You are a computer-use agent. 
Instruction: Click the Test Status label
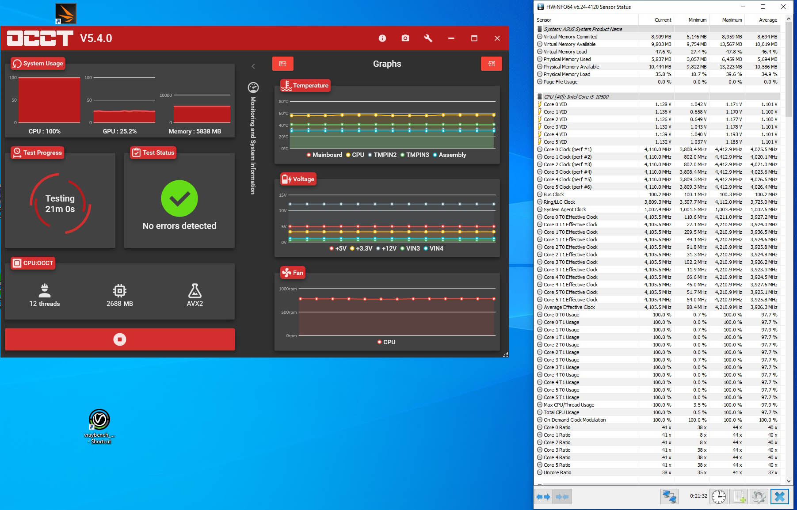click(153, 153)
